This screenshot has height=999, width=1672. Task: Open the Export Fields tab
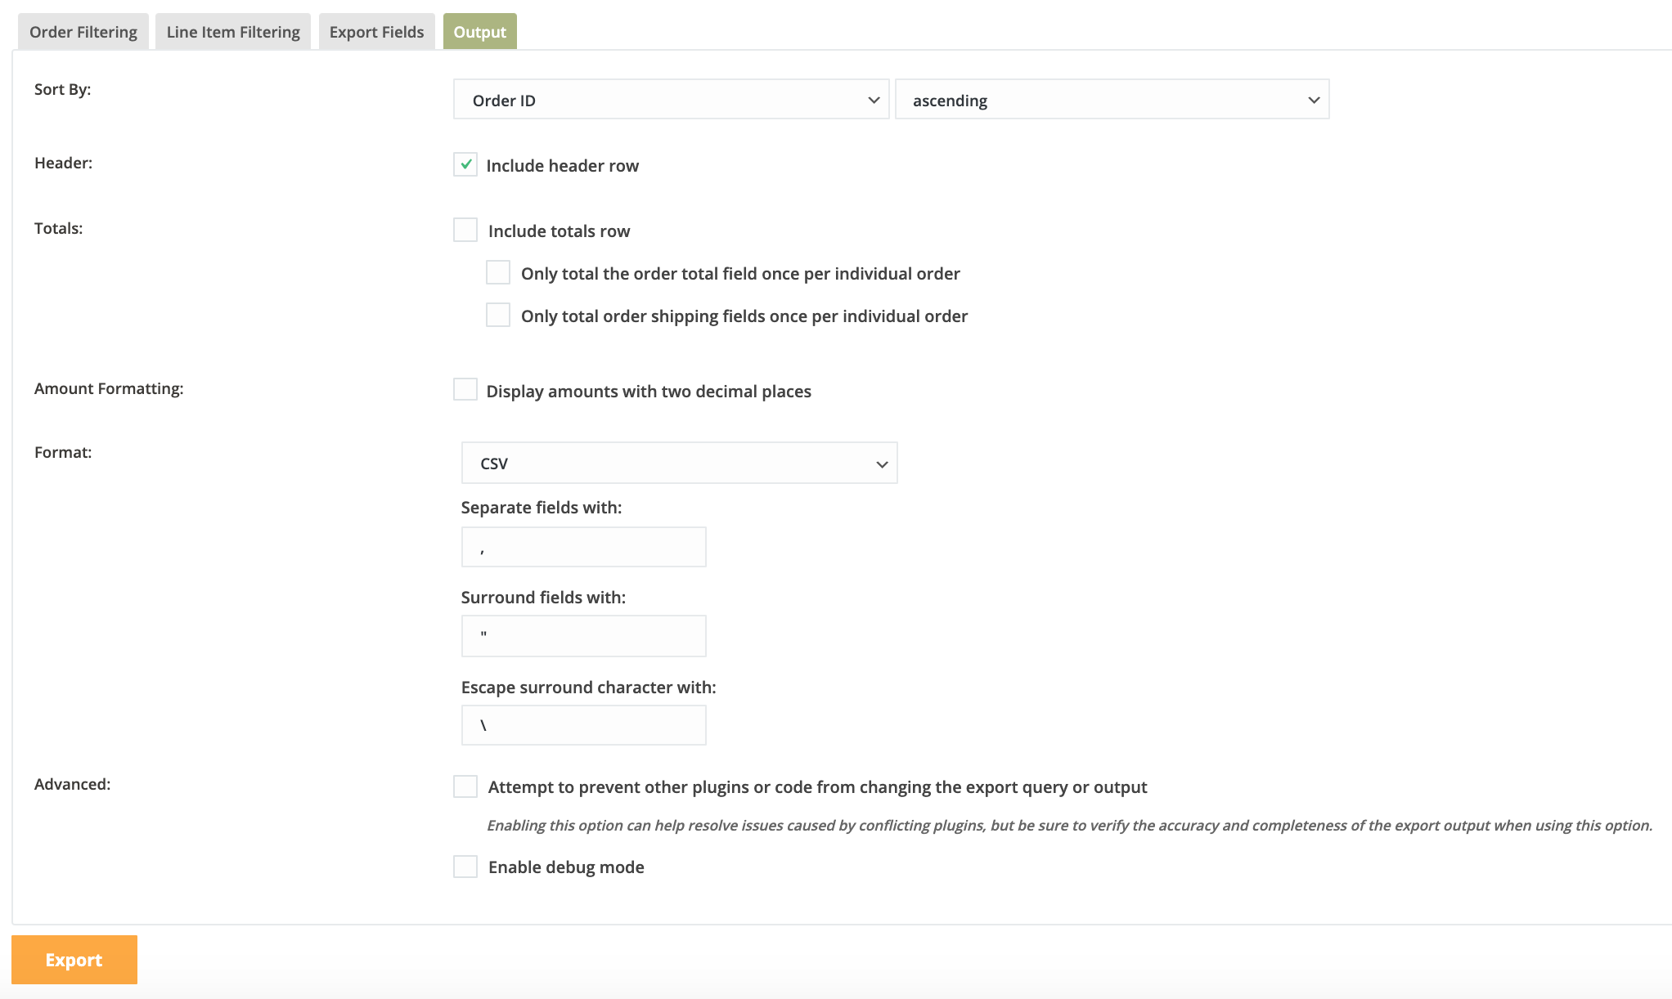pyautogui.click(x=376, y=32)
